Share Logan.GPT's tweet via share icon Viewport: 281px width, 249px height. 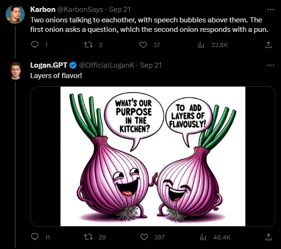268,237
